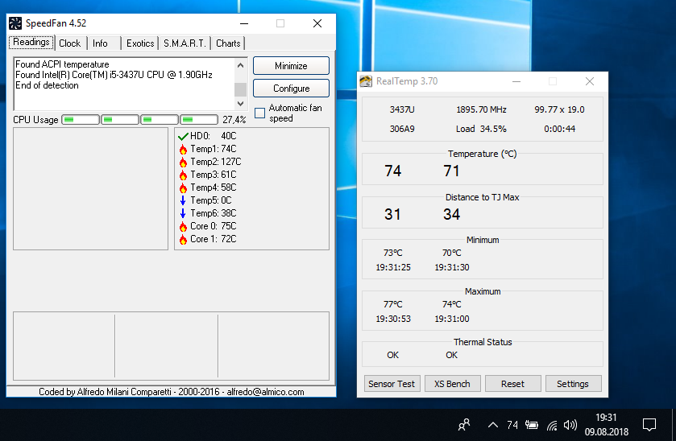676x441 pixels.
Task: Open the battery power tray icon
Action: tap(532, 425)
